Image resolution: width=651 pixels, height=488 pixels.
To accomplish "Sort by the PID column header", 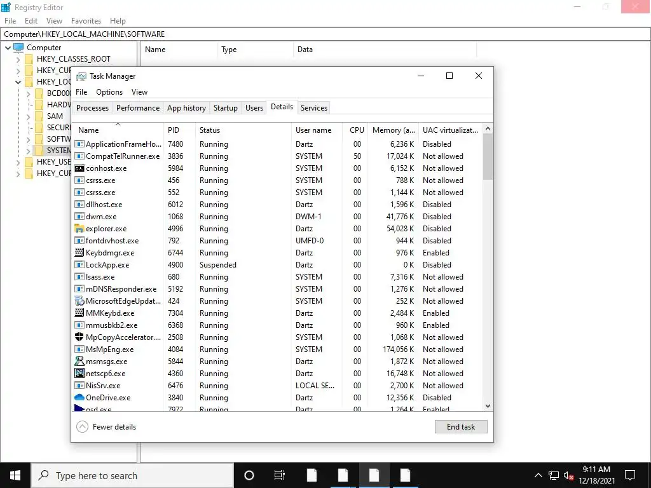I will (x=179, y=130).
